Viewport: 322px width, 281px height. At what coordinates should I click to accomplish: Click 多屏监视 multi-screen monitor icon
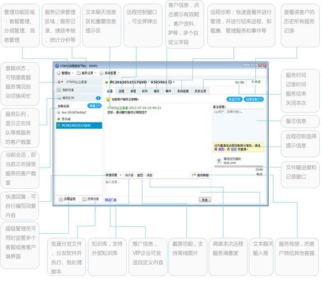point(61,199)
